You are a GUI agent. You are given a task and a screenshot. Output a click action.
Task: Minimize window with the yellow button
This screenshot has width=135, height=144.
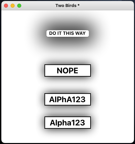[x=13, y=6]
